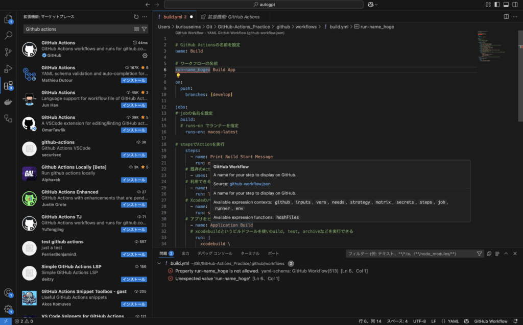Refresh the extensions marketplace list
Viewport: 523px width, 325px height.
[136, 17]
